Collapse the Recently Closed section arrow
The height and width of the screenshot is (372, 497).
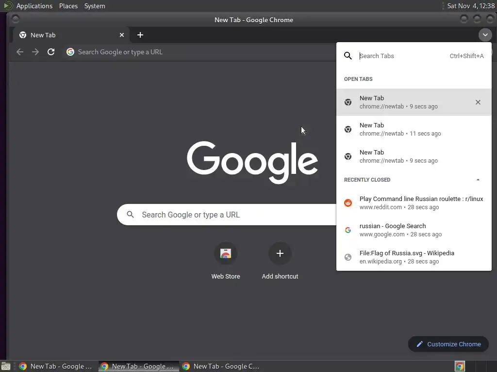pos(478,180)
